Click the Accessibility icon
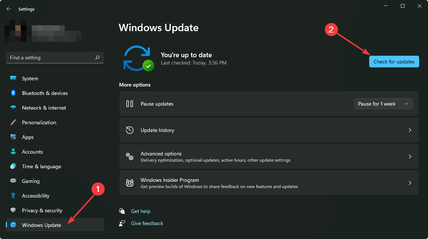 click(12, 195)
